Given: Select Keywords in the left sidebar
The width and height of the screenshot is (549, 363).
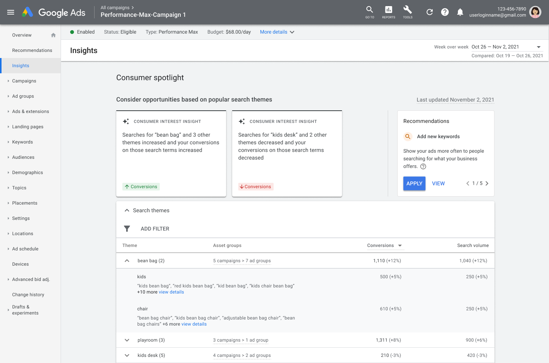Looking at the screenshot, I should (x=22, y=142).
